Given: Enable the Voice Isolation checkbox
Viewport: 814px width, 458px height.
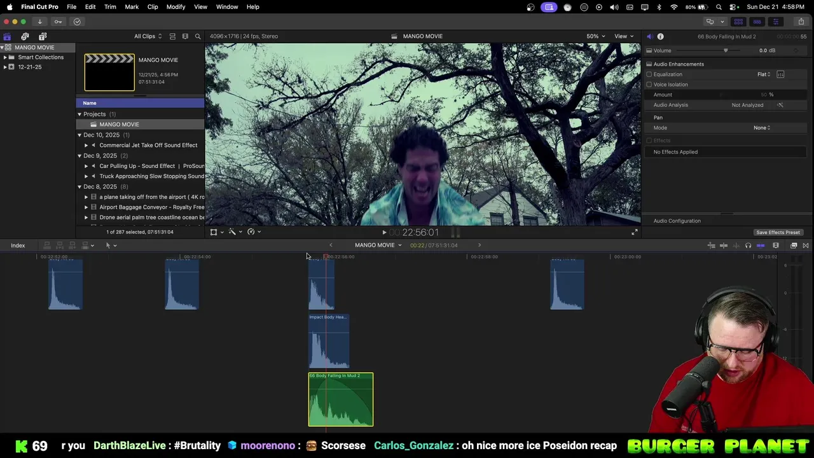Looking at the screenshot, I should [x=649, y=85].
